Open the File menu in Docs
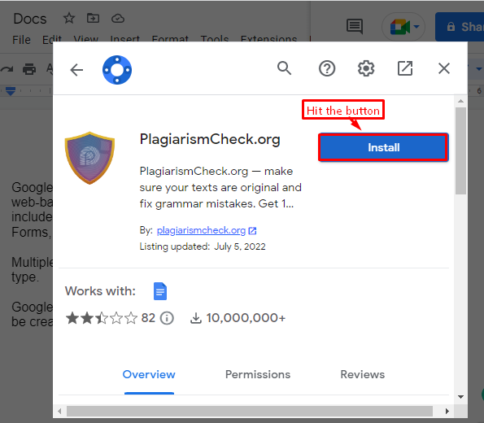The width and height of the screenshot is (484, 423). click(x=21, y=40)
